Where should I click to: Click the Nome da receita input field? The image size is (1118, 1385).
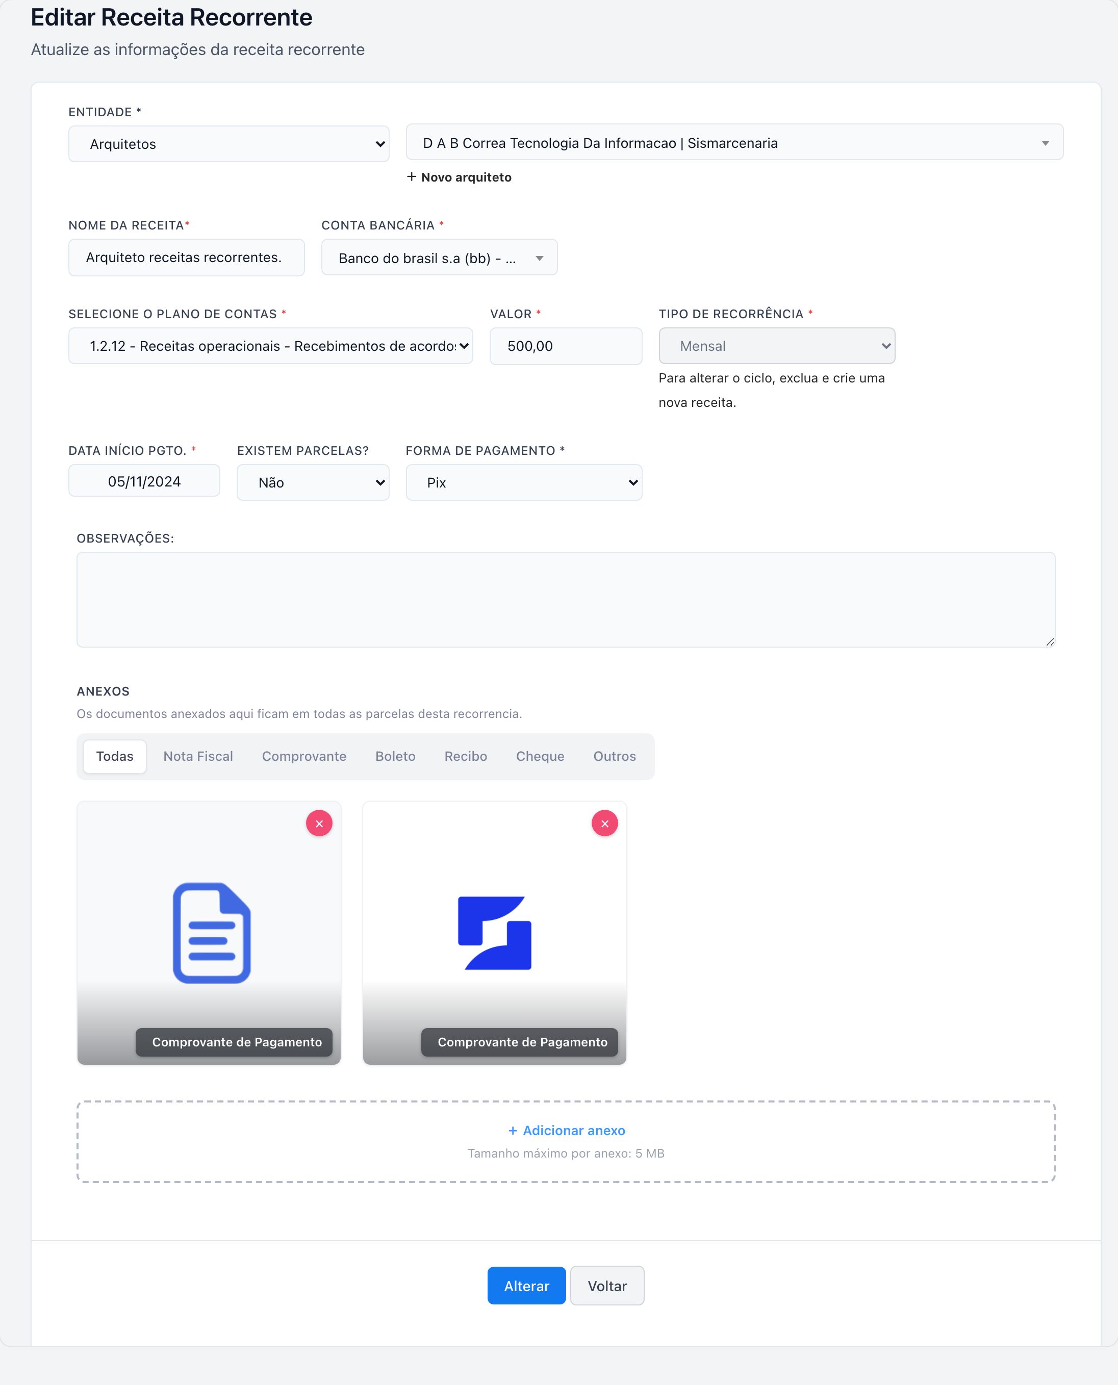186,258
